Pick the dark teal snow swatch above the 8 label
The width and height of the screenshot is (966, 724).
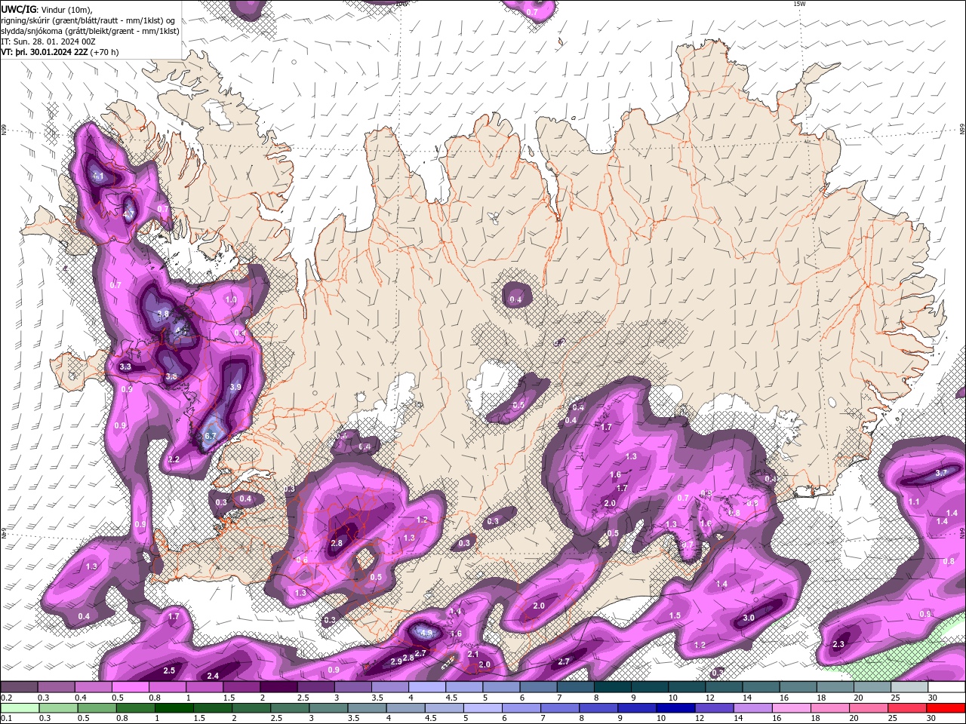[611, 687]
